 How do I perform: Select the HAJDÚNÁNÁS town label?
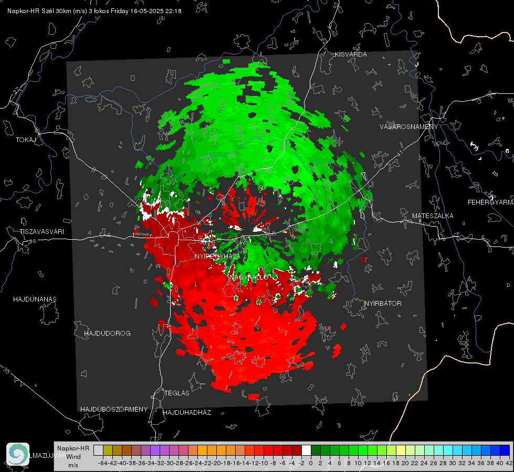click(35, 299)
